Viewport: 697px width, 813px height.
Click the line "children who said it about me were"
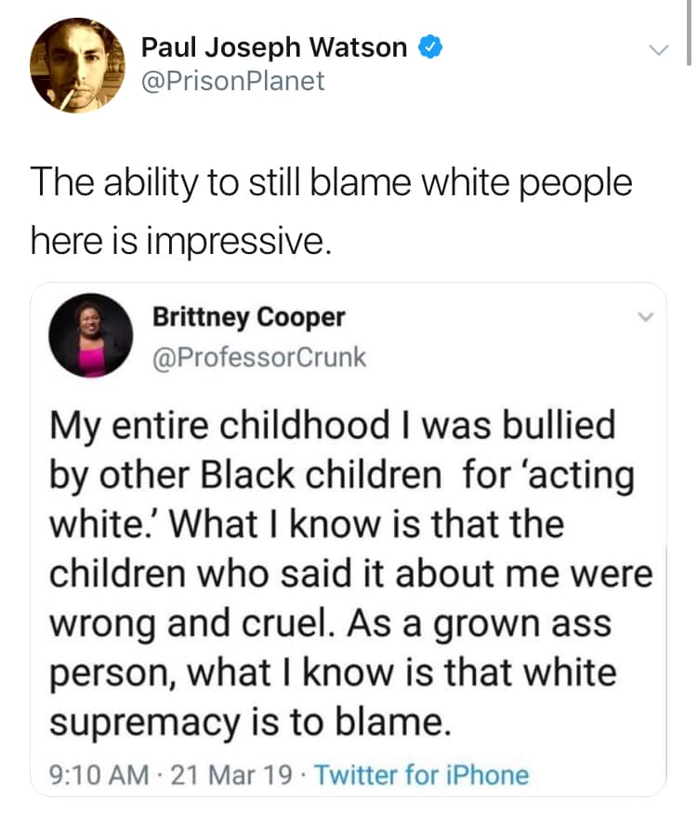pyautogui.click(x=350, y=573)
